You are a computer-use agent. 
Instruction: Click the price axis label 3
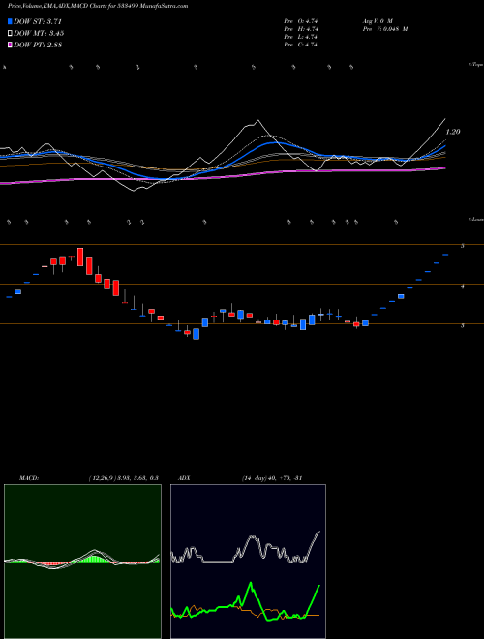coord(463,326)
